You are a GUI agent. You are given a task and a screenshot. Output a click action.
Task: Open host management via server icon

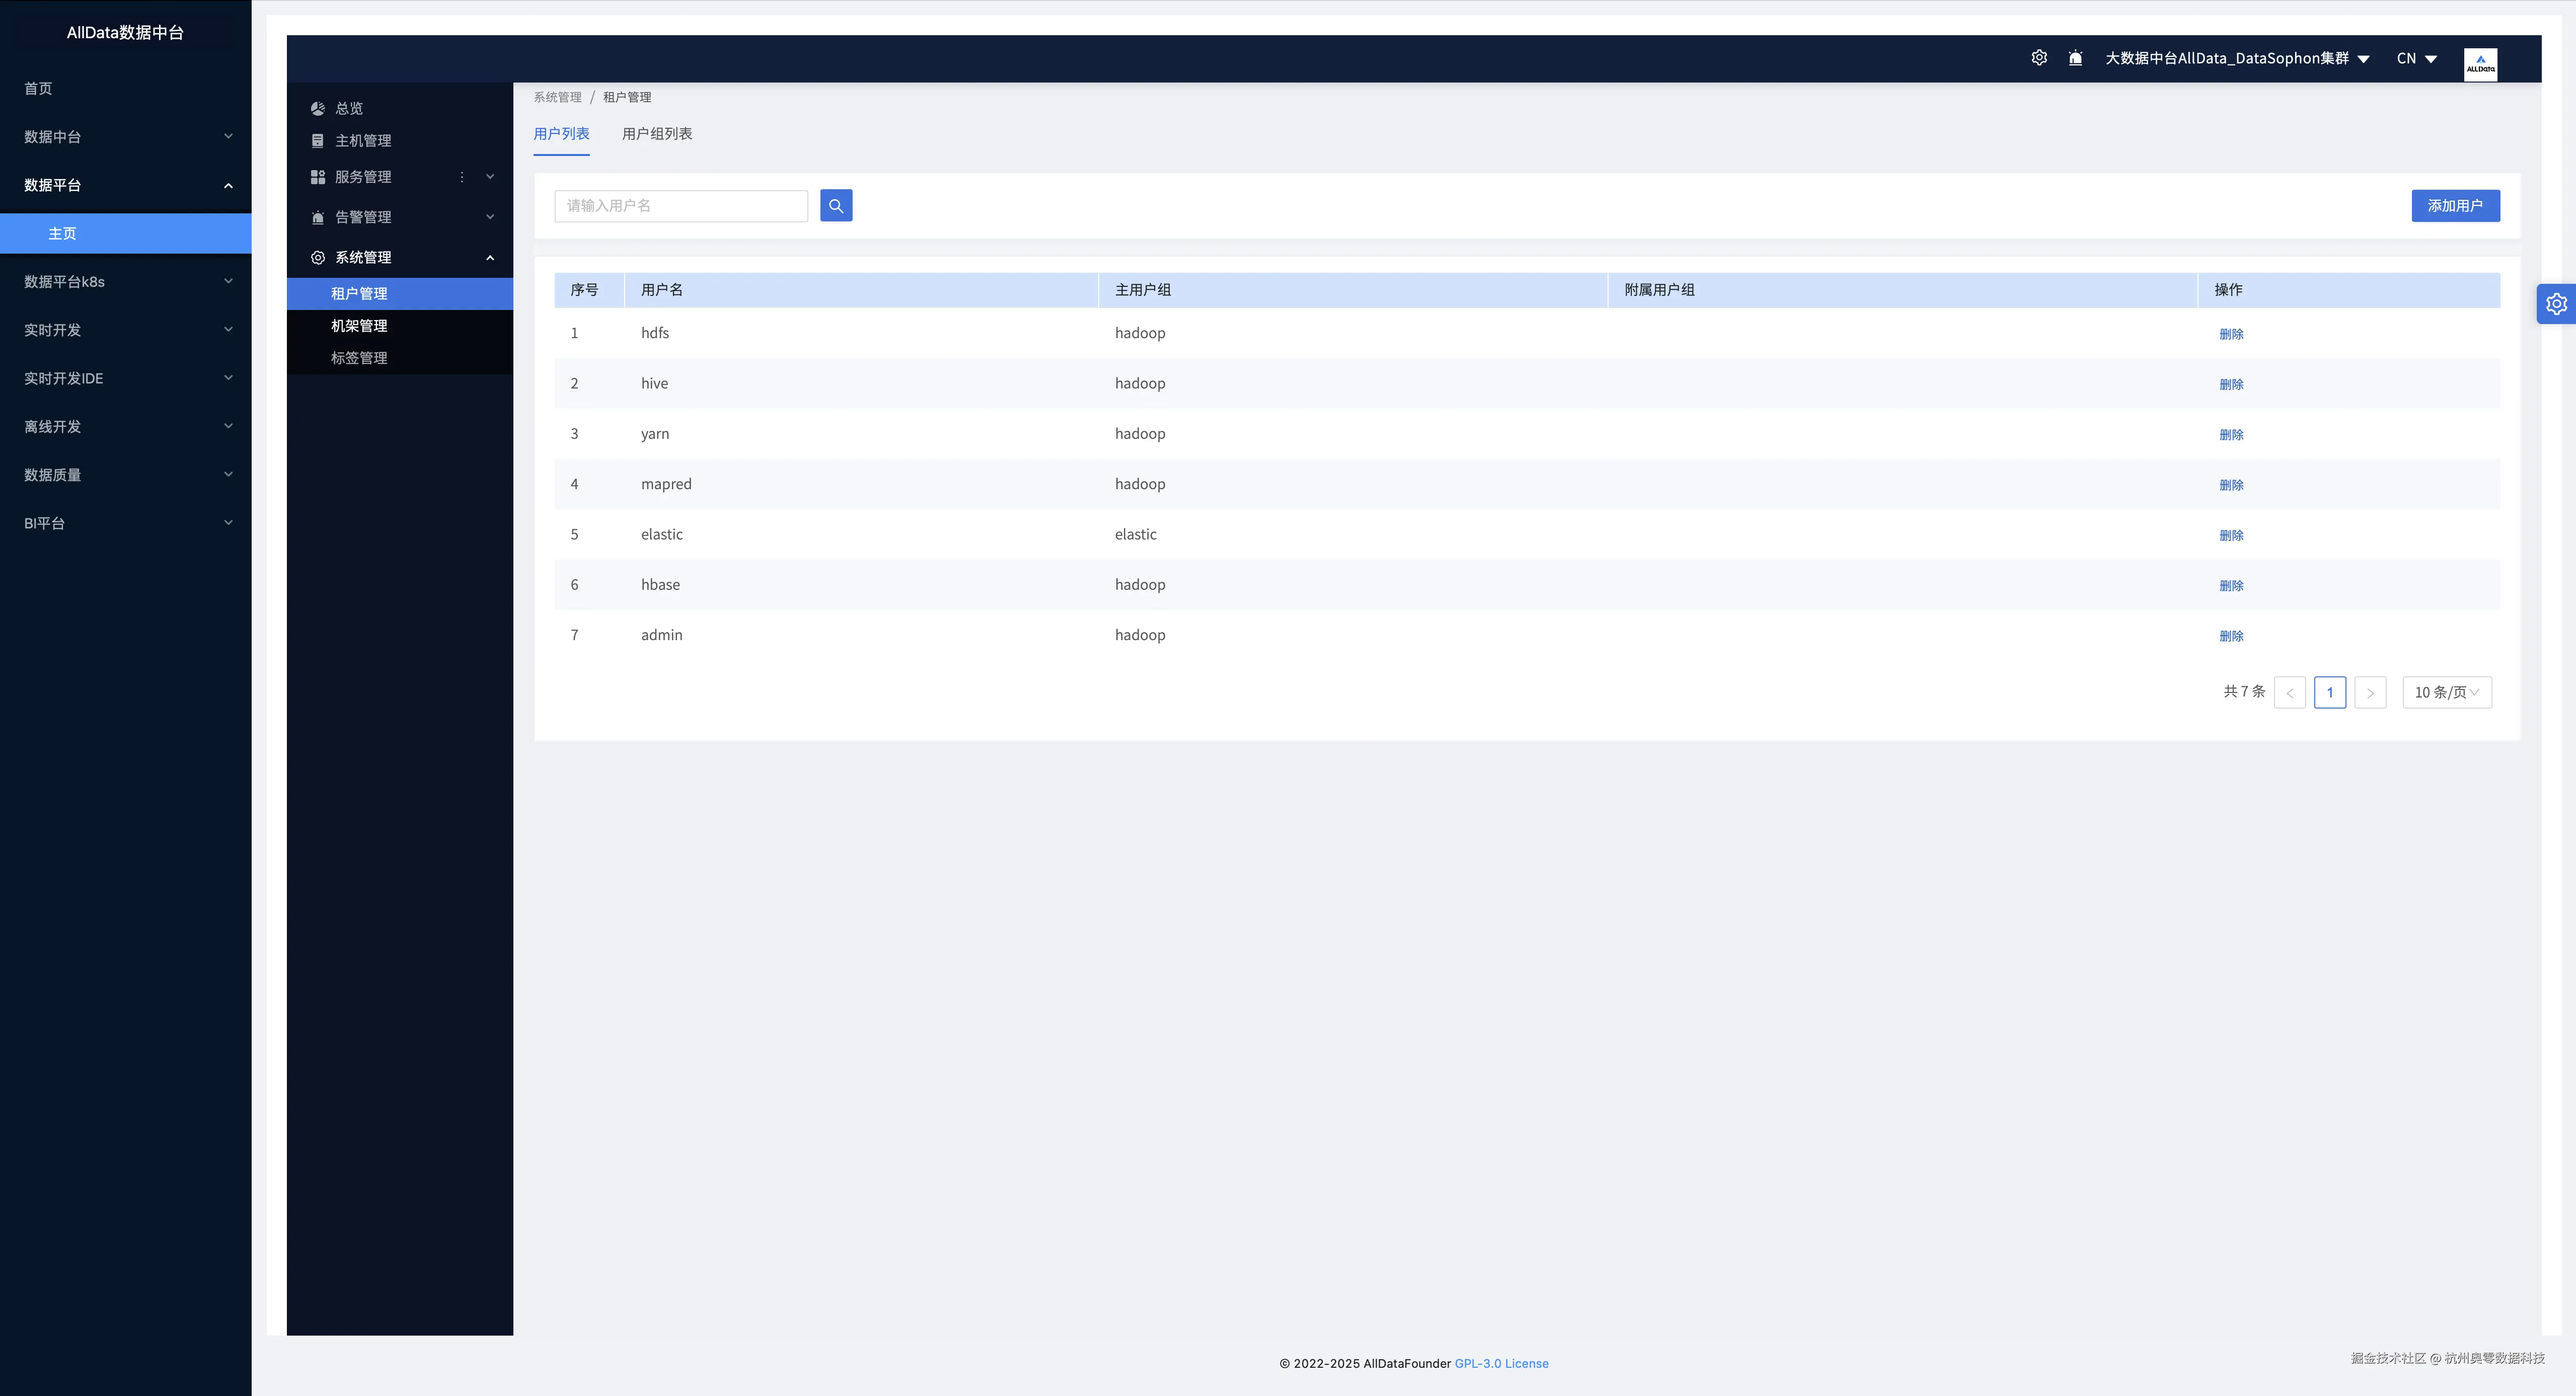(318, 141)
